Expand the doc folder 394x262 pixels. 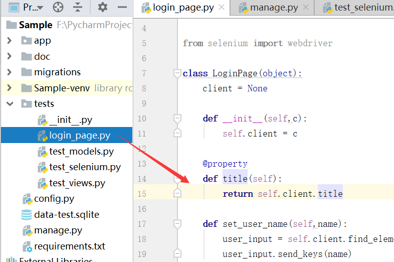pyautogui.click(x=10, y=56)
